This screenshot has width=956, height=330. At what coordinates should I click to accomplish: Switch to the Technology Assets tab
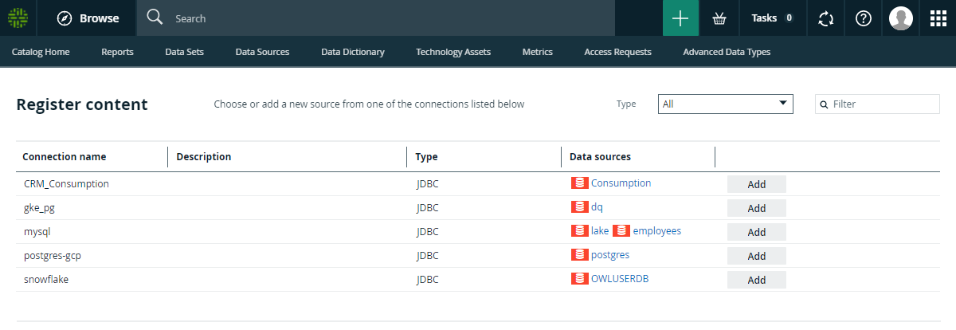pyautogui.click(x=453, y=52)
